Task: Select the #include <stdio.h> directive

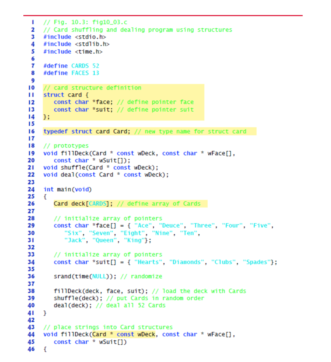Action: pyautogui.click(x=75, y=37)
